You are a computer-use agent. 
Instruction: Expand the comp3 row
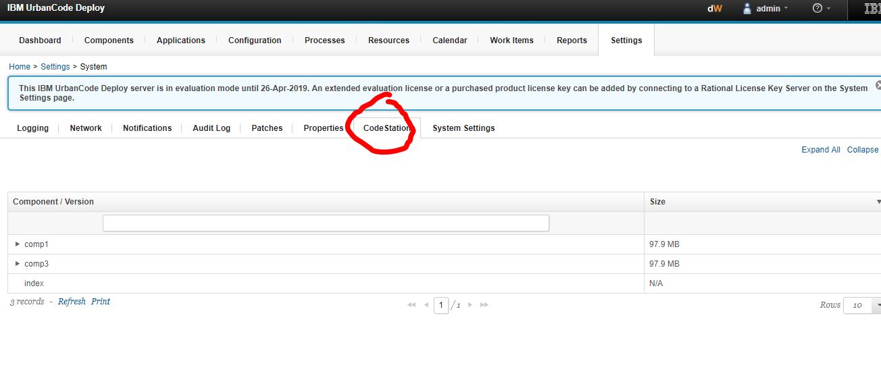[18, 264]
